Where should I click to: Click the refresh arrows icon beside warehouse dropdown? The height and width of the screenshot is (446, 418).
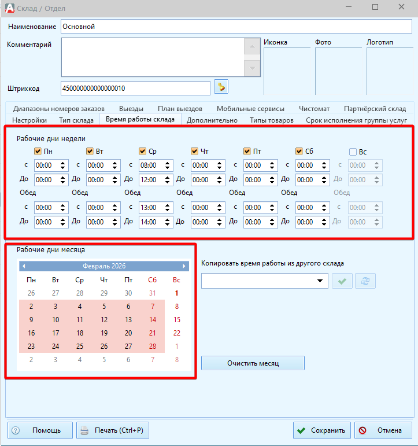[x=365, y=281]
